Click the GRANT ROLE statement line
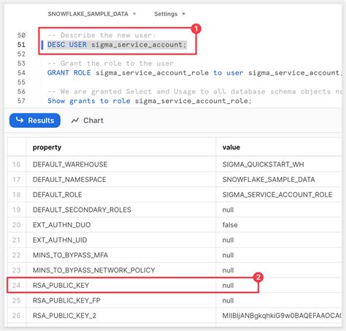Viewport: 346px width, 331px height. (195, 72)
